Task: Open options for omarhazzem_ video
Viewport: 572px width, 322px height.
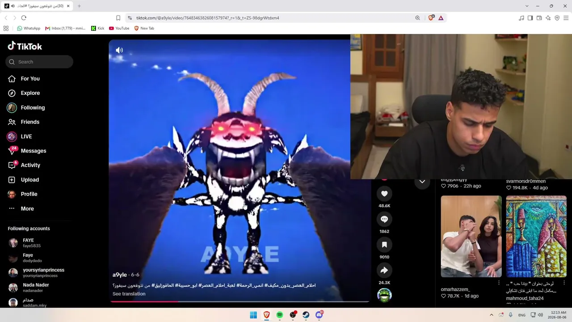Action: (499, 283)
